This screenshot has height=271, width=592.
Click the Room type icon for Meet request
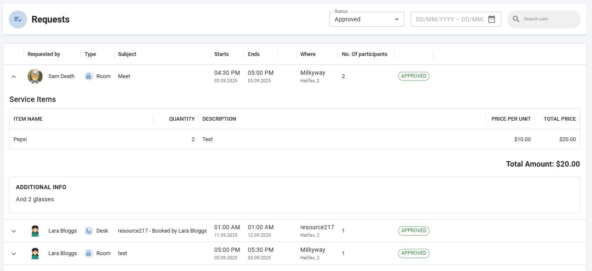[89, 76]
